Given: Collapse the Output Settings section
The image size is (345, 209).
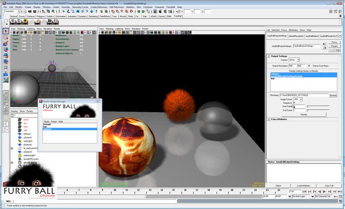Looking at the screenshot, I should (268, 56).
